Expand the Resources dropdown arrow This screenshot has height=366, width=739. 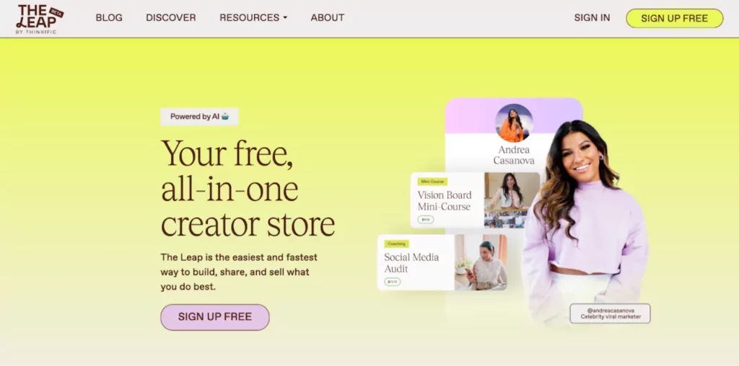point(285,18)
